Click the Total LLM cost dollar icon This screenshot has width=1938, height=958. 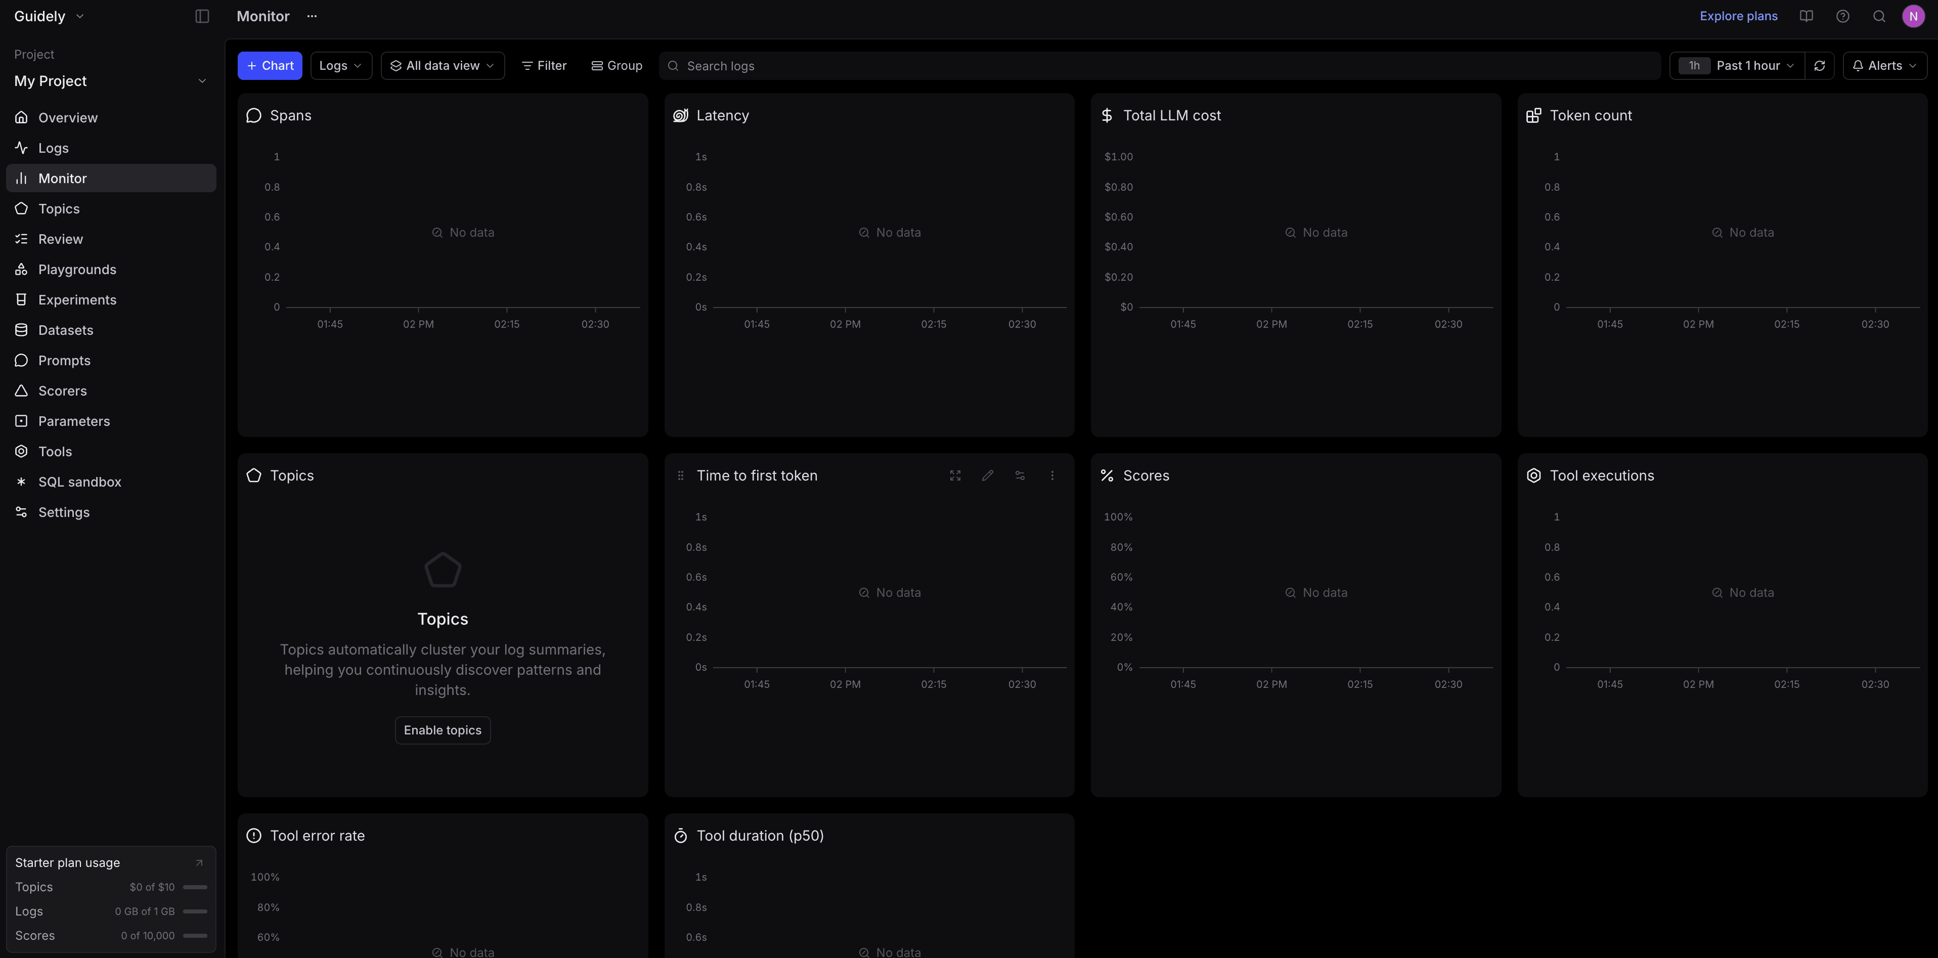(x=1107, y=115)
